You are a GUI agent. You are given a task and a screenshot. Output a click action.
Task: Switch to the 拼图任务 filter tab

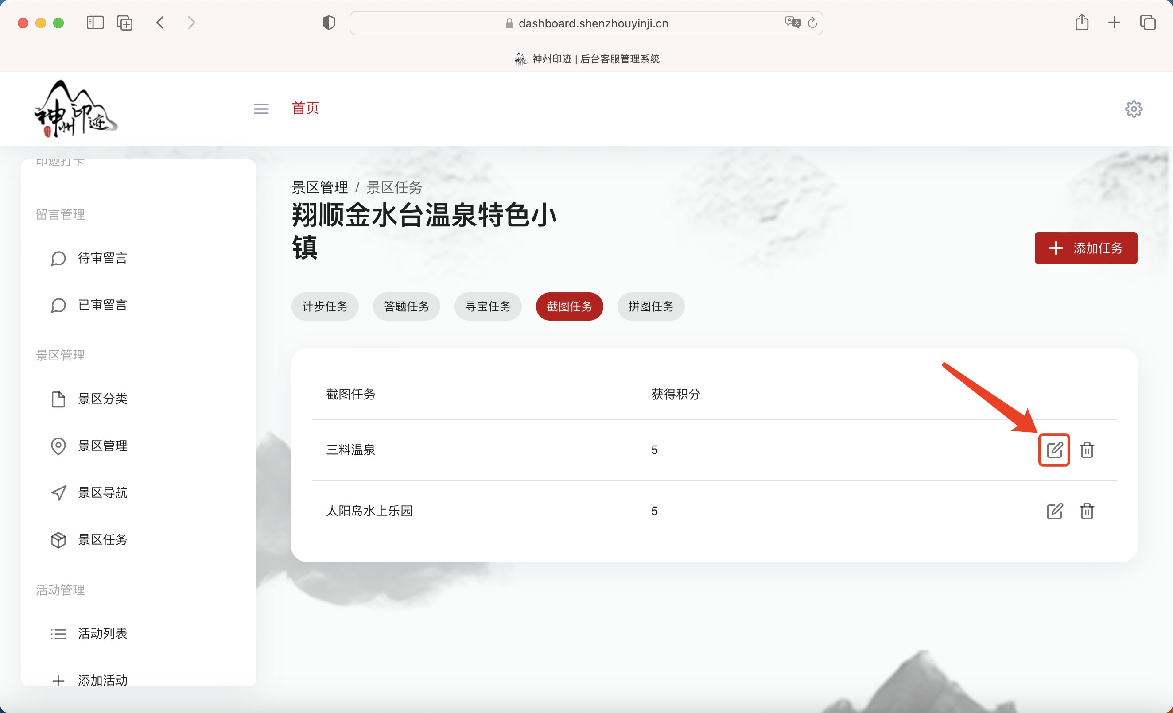[650, 306]
